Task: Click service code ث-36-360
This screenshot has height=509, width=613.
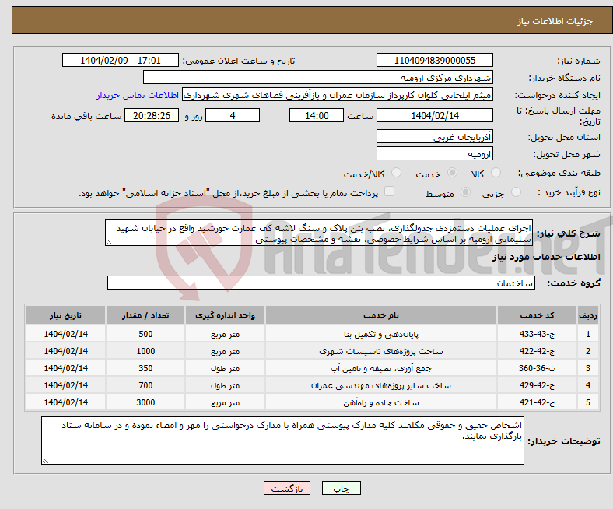Action: tap(537, 369)
